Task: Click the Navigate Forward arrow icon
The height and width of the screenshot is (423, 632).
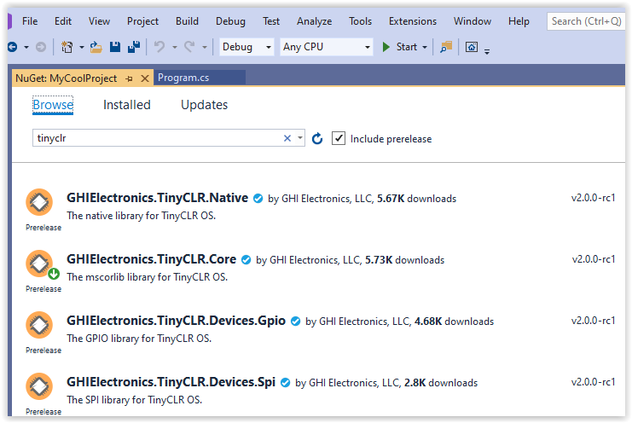Action: 41,47
